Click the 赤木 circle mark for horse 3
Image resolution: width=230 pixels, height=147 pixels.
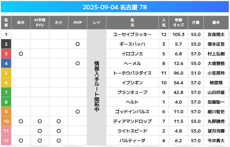(x=21, y=54)
